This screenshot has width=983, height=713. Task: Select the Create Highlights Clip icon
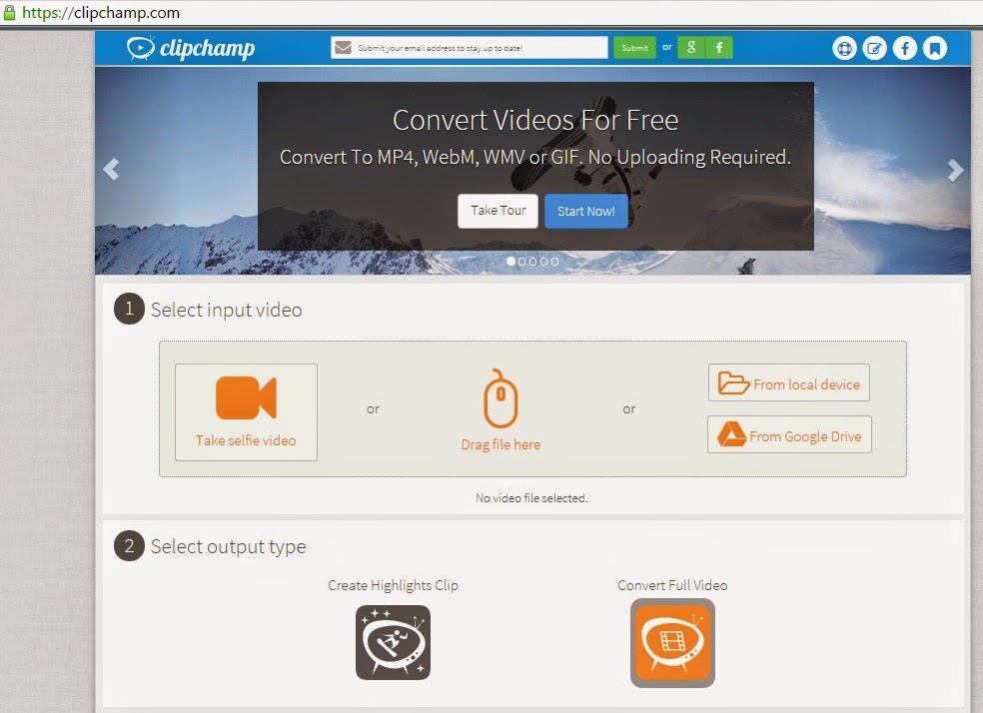(x=393, y=642)
